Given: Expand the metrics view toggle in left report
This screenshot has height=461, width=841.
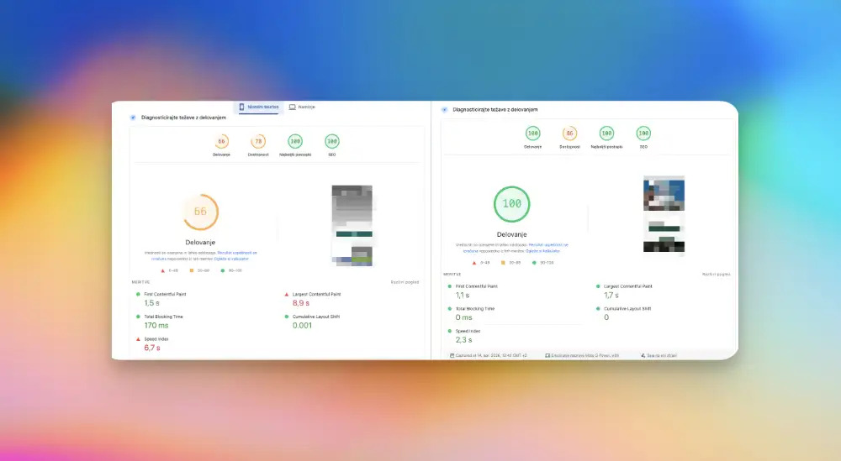Looking at the screenshot, I should pos(405,282).
